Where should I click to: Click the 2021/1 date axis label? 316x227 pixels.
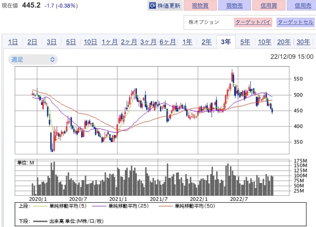[x=118, y=199]
